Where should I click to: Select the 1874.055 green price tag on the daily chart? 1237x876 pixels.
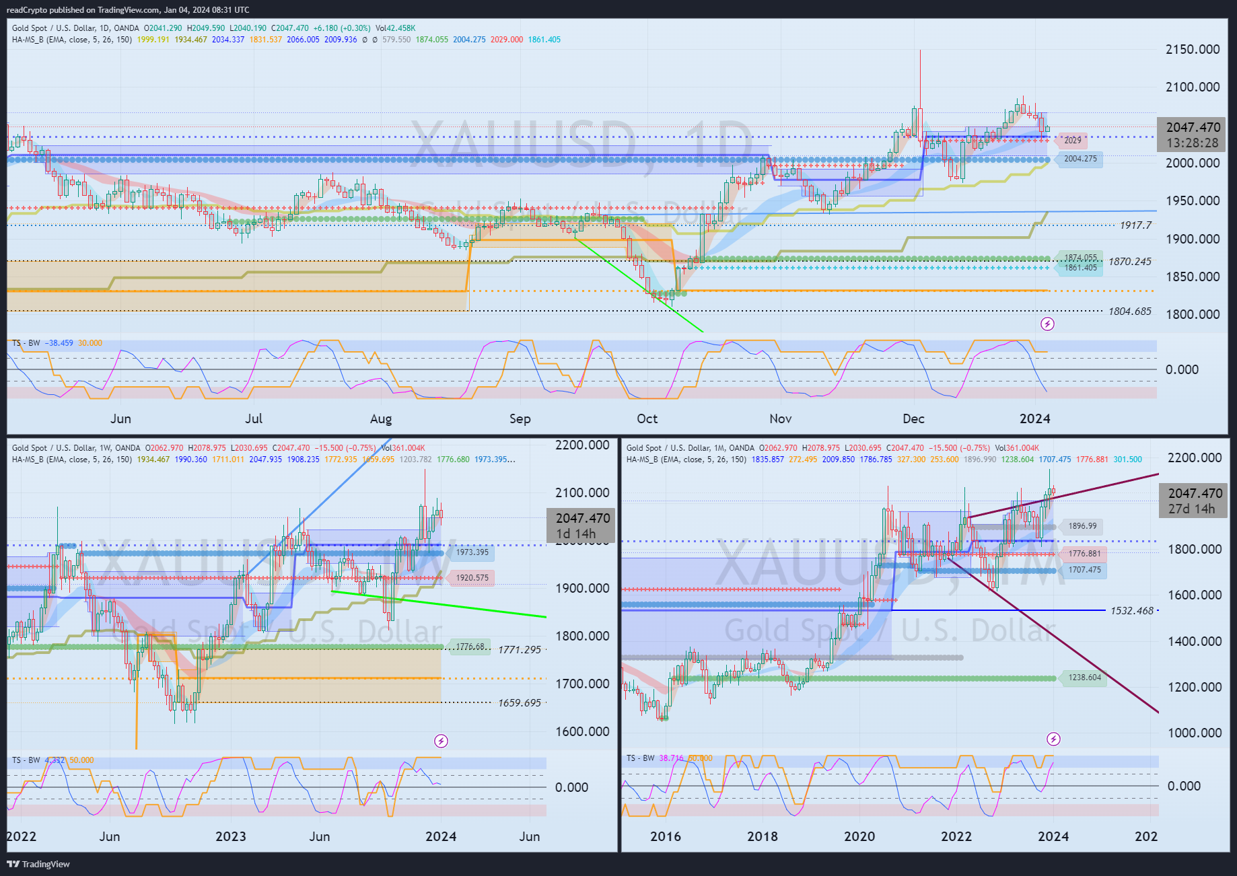point(1080,258)
